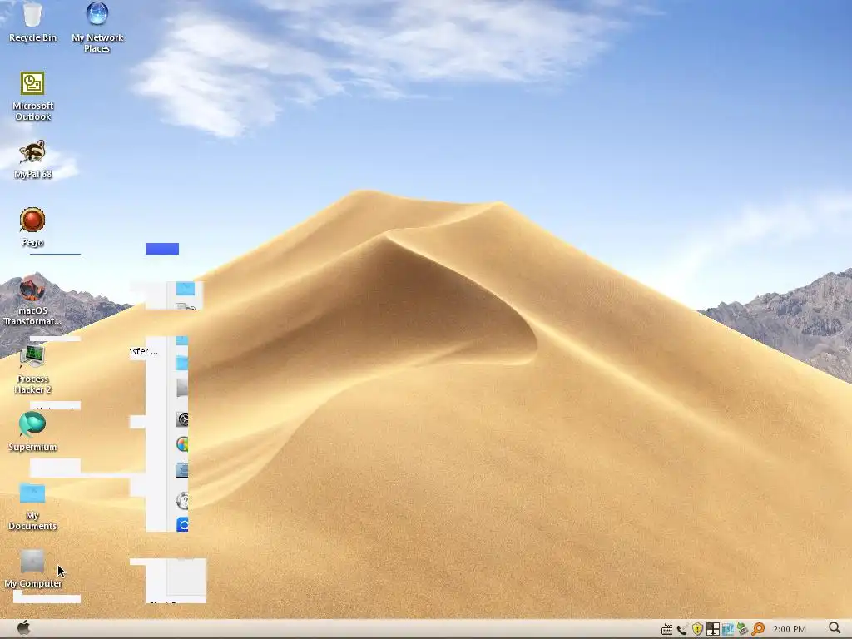
Task: Click the keyboard tray icon
Action: (666, 629)
